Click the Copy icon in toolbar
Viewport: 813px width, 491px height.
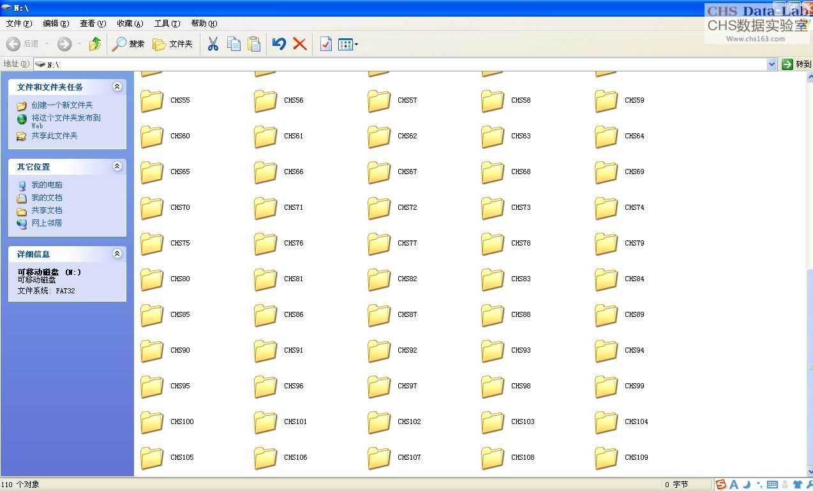pyautogui.click(x=234, y=44)
